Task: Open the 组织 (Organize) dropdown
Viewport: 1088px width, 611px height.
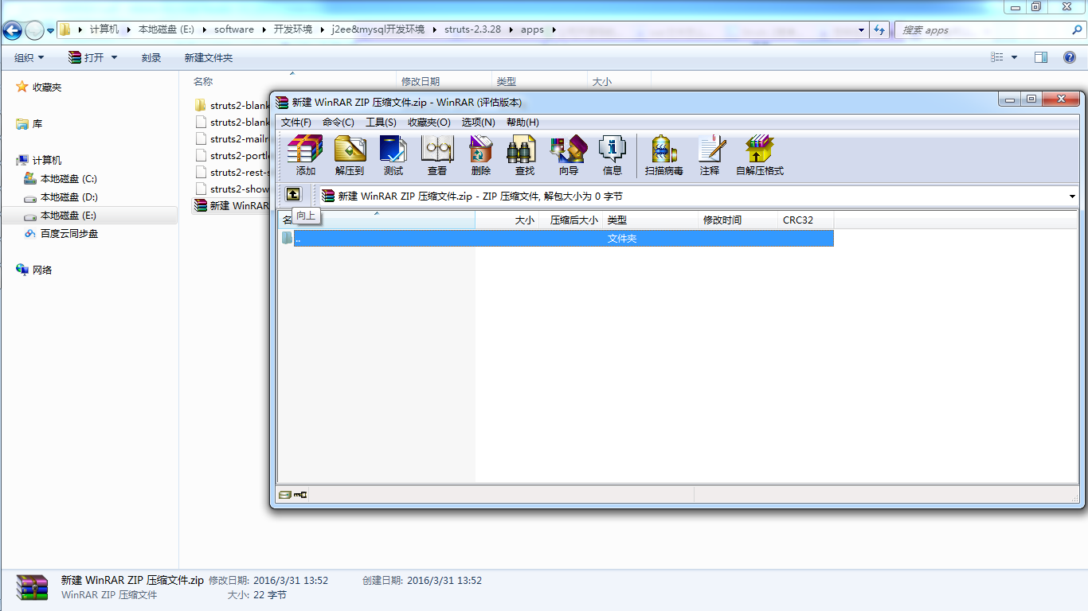Action: pyautogui.click(x=29, y=57)
